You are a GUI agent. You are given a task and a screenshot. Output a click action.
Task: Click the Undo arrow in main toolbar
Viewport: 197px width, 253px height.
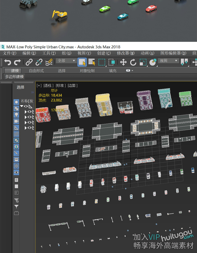click(8, 62)
